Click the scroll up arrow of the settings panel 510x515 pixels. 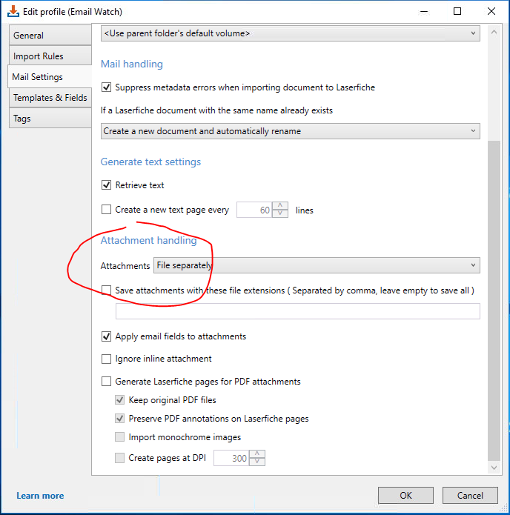[x=494, y=33]
